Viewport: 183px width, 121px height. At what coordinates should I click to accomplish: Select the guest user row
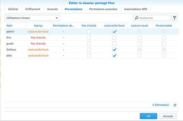[10, 43]
